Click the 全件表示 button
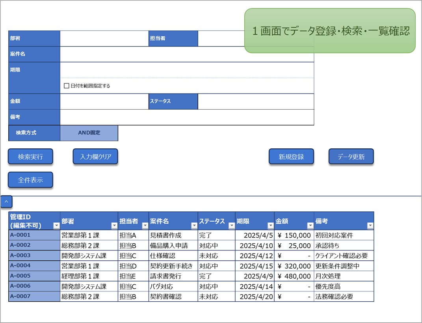This screenshot has height=323, width=422. click(30, 180)
